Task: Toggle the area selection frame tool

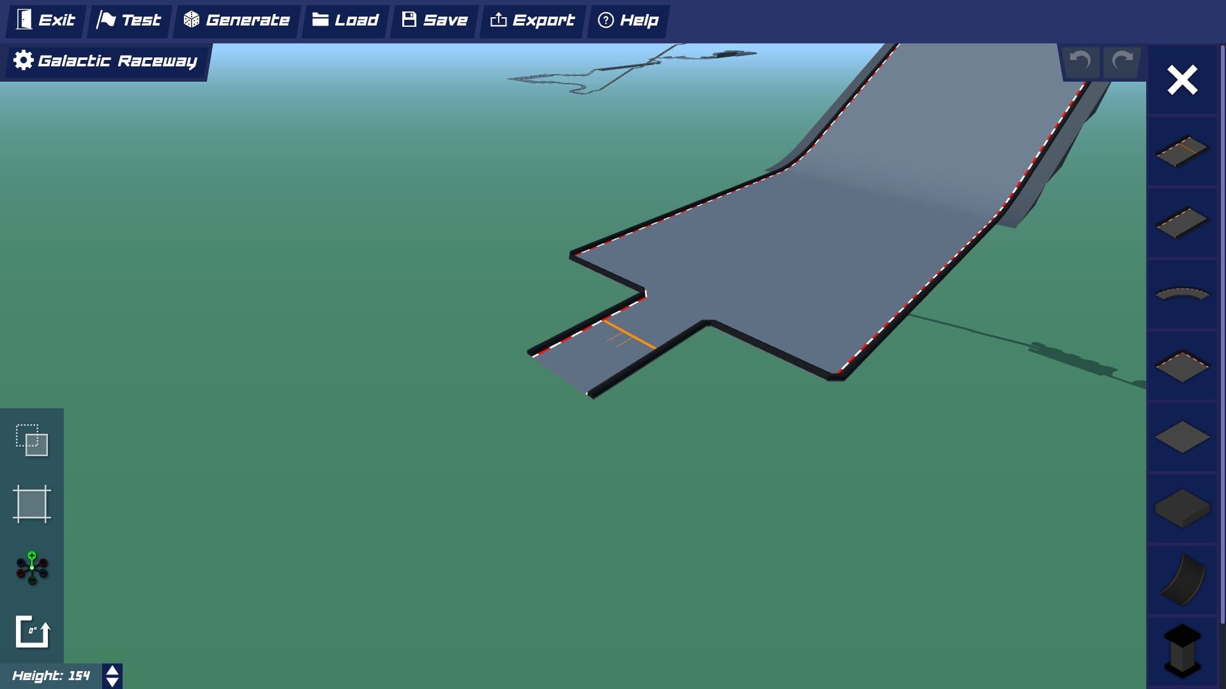Action: tap(32, 504)
